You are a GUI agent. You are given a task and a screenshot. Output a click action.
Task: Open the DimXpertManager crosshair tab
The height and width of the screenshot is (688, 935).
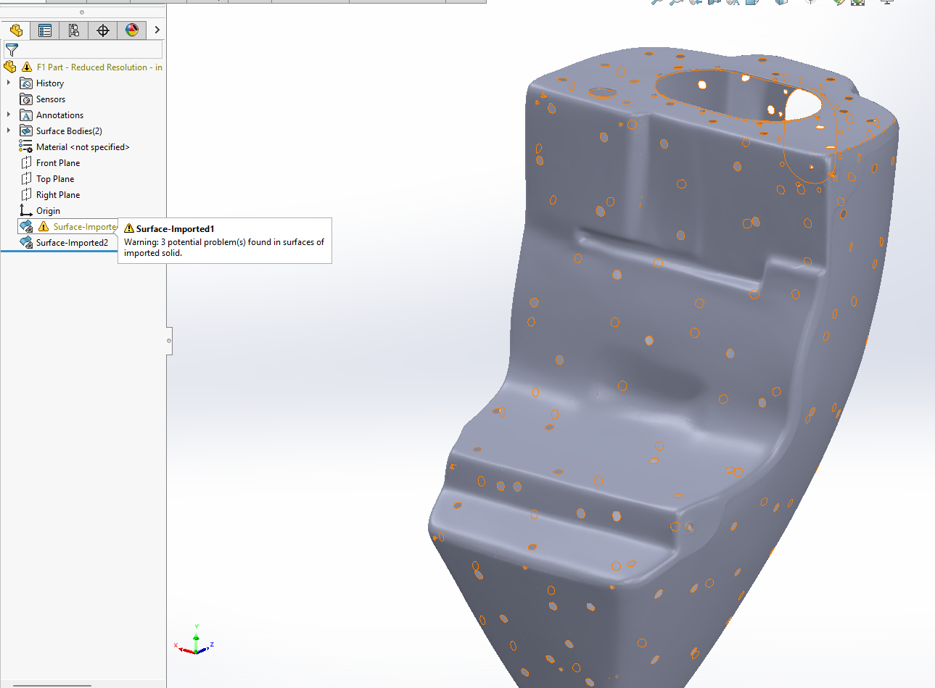[x=103, y=30]
